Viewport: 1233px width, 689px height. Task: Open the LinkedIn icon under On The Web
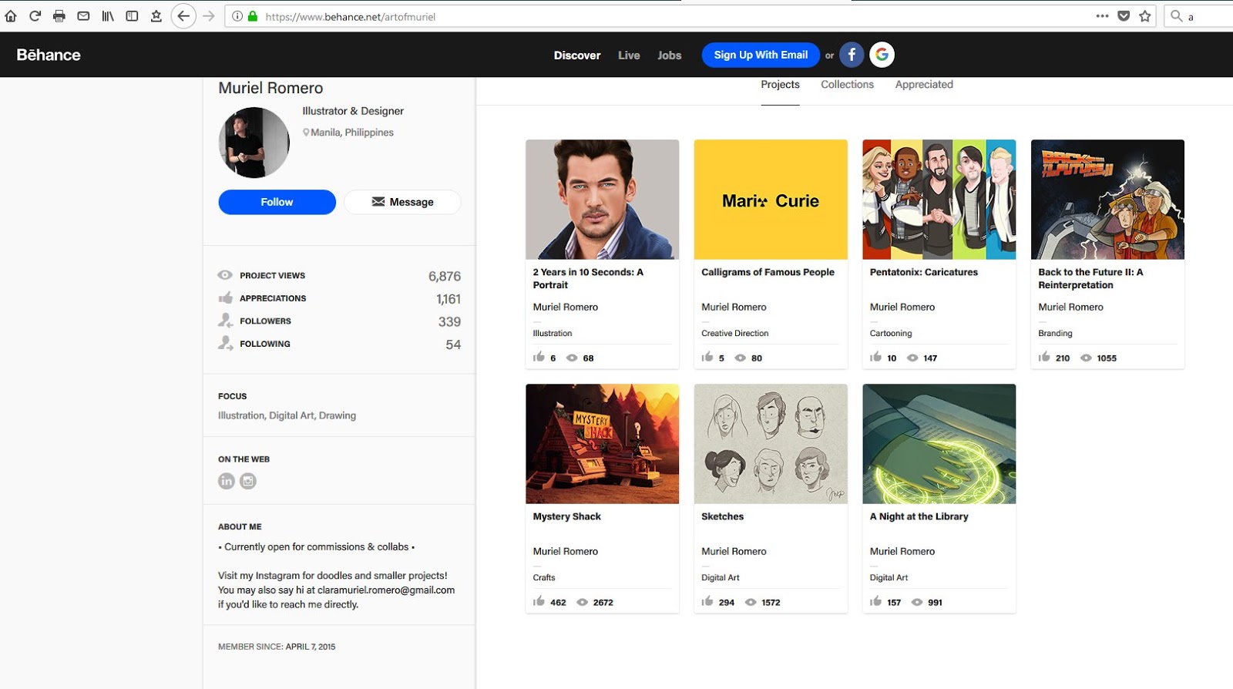[x=226, y=481]
